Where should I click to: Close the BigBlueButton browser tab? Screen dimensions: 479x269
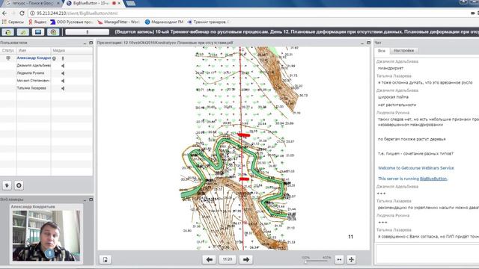click(x=119, y=3)
